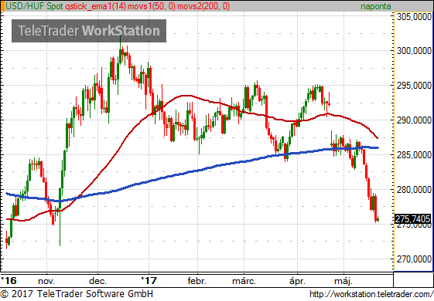Click the 300,0000 price axis label
This screenshot has height=301, width=434.
(x=414, y=51)
